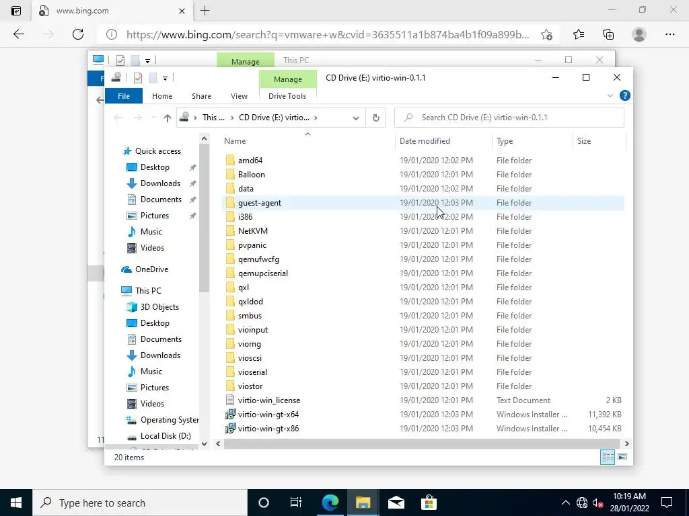Sort by Type column header
Image resolution: width=689 pixels, height=516 pixels.
532,141
